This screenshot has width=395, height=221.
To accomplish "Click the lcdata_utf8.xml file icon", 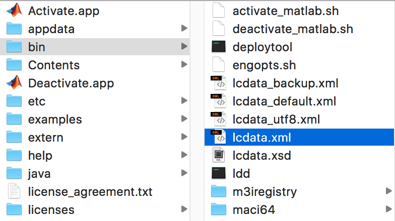I will click(219, 119).
